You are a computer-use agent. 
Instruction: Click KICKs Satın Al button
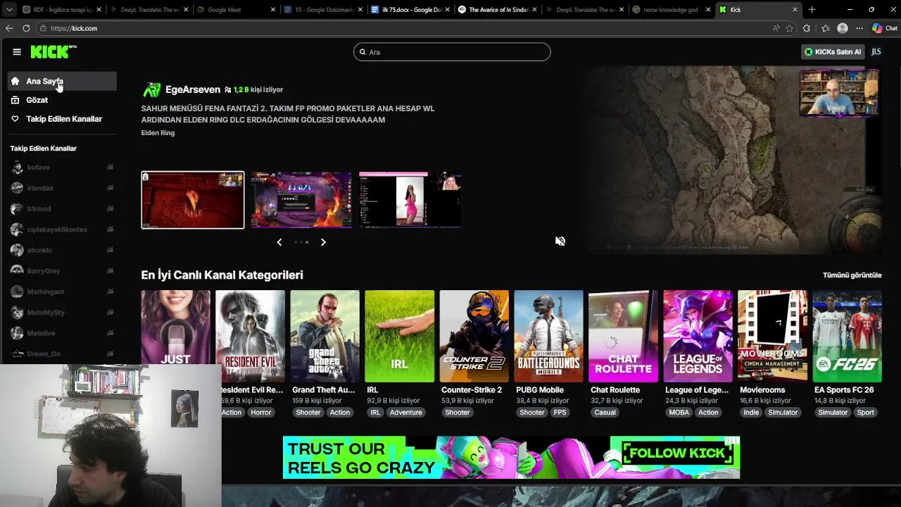coord(833,52)
